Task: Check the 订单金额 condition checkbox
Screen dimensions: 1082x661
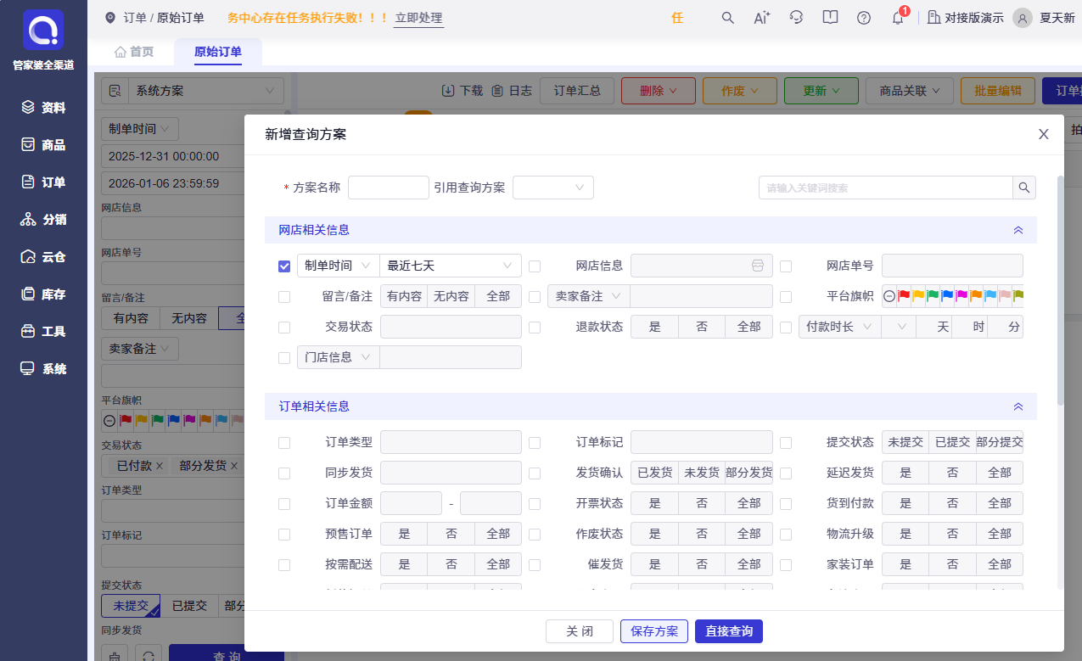Action: pos(284,504)
